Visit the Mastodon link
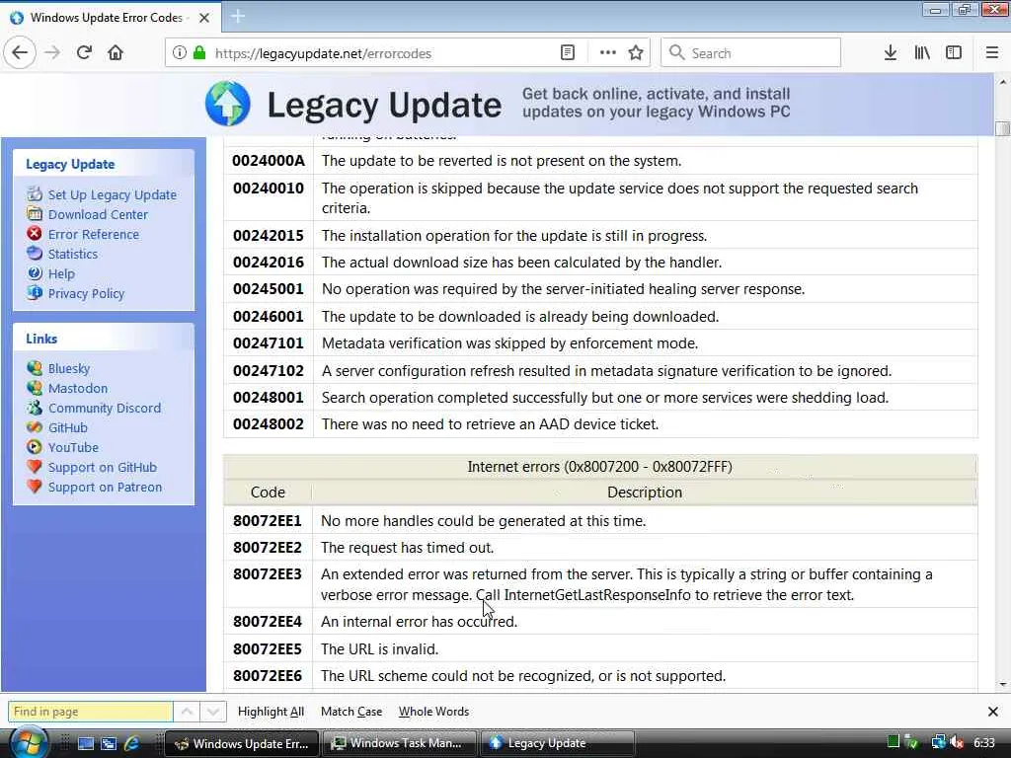Image resolution: width=1011 pixels, height=758 pixels. pos(78,388)
